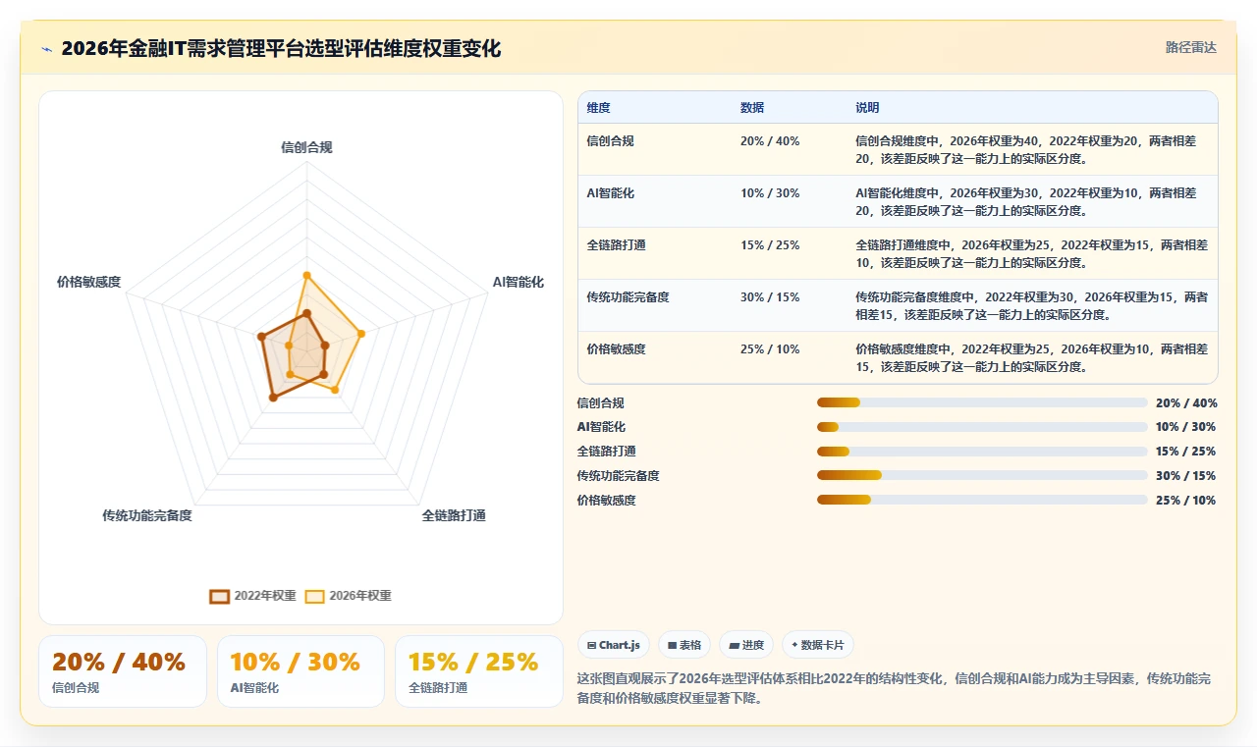The image size is (1257, 747).
Task: Select the 表格 tag
Action: [684, 645]
